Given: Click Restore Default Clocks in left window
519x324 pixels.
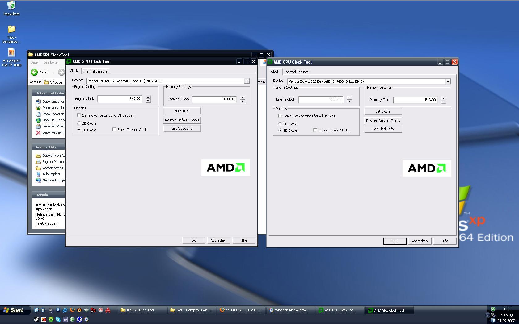Looking at the screenshot, I should coord(182,120).
